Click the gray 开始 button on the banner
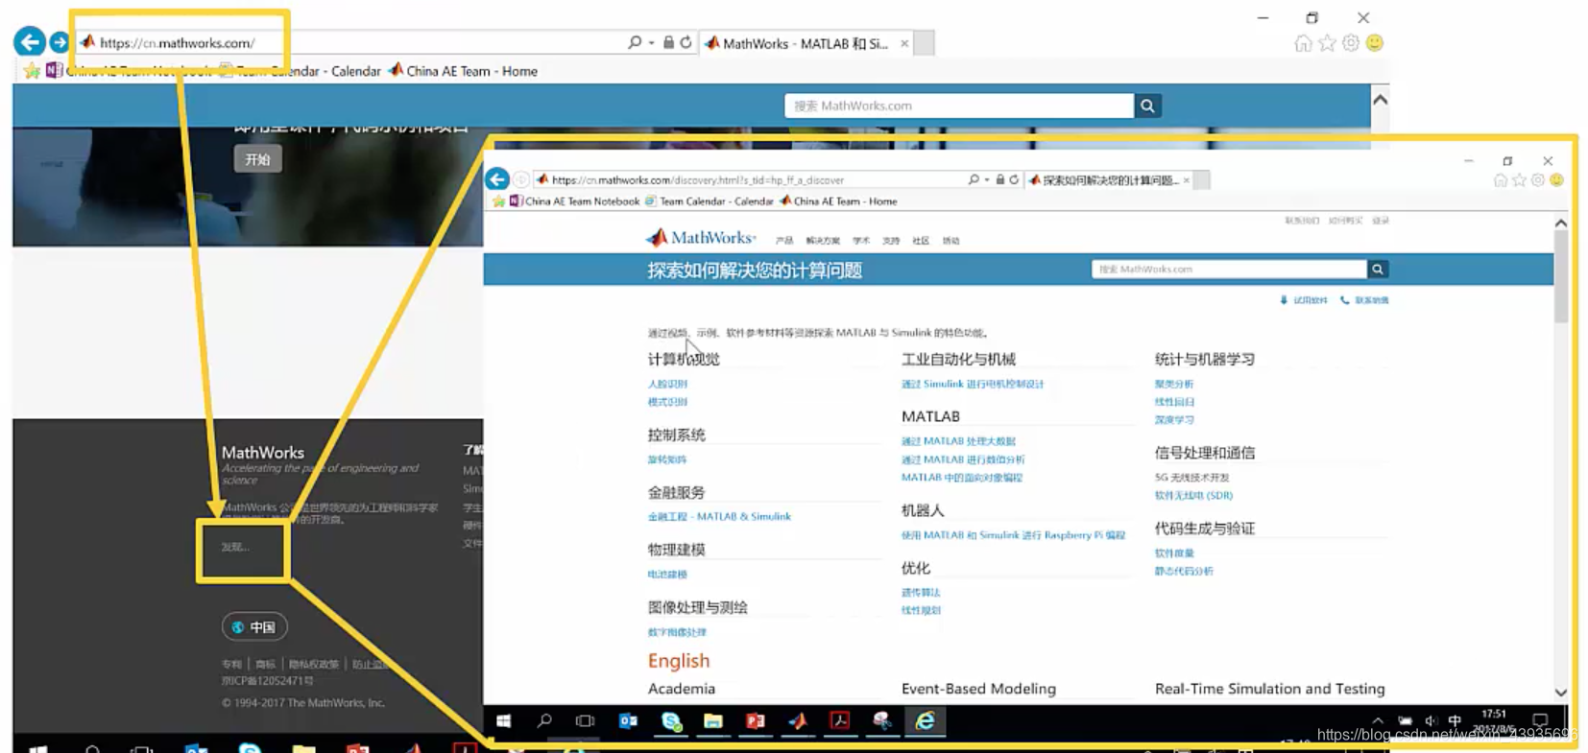This screenshot has height=753, width=1588. pos(257,159)
